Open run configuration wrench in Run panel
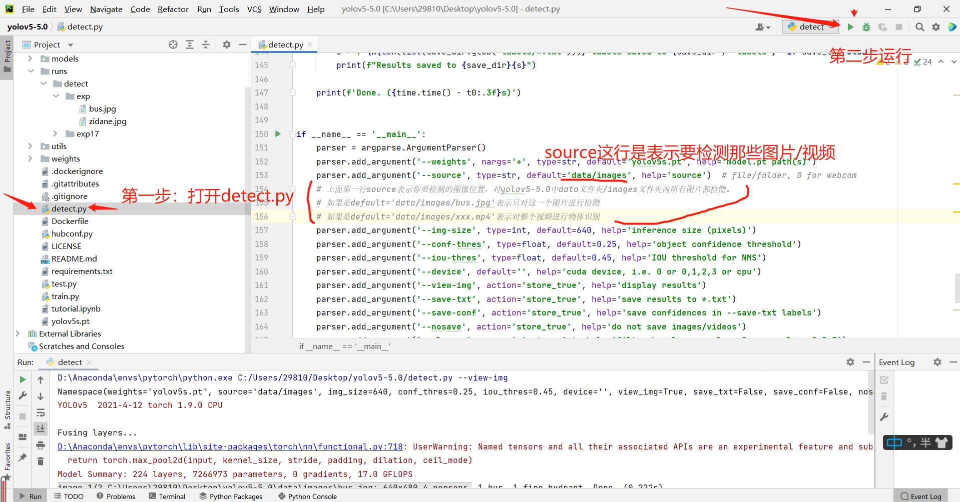This screenshot has width=960, height=502. [23, 396]
